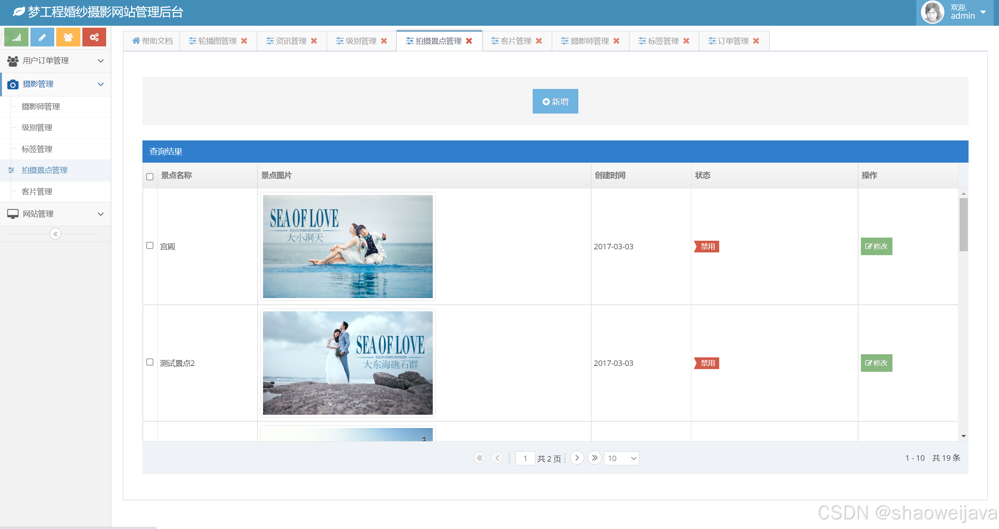Collapse sidebar with double-chevron circle icon
The height and width of the screenshot is (529, 999).
point(55,234)
